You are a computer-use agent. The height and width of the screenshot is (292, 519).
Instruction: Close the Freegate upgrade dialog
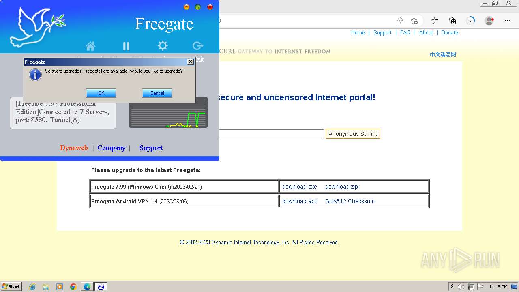tap(190, 62)
